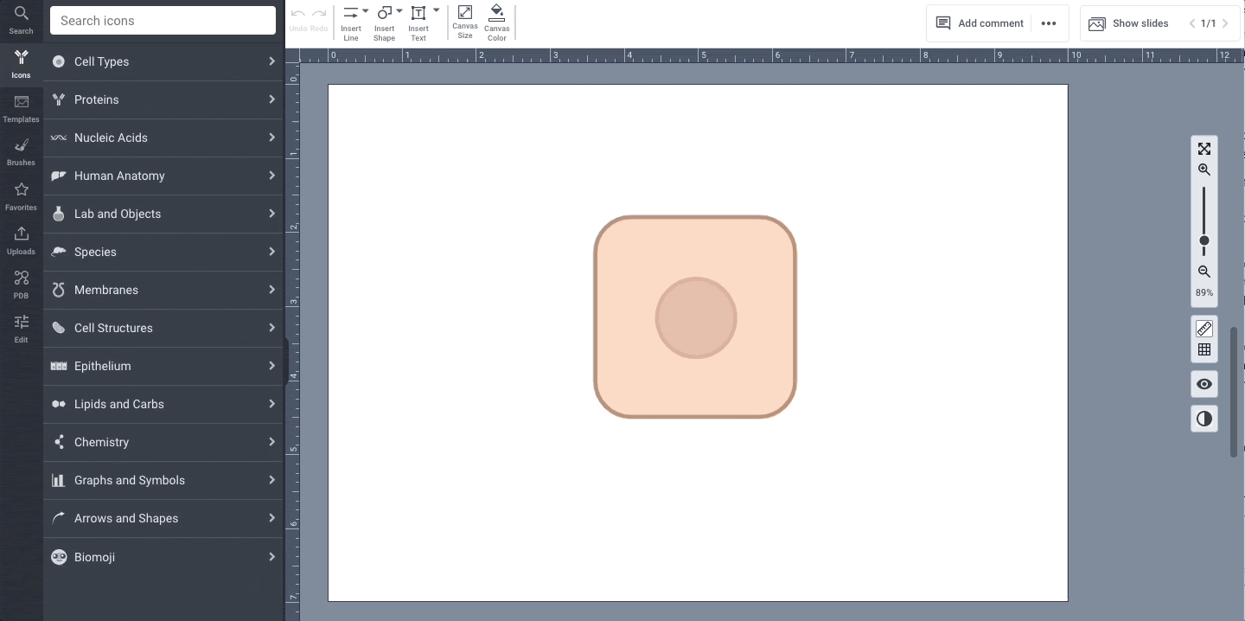This screenshot has width=1245, height=621.
Task: Click the Show slides button
Action: click(x=1129, y=23)
